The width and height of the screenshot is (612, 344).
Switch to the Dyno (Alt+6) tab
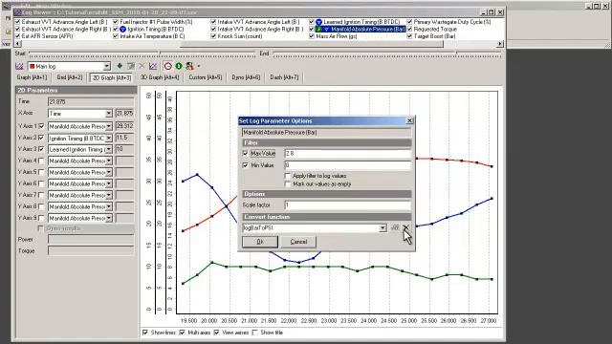coord(246,77)
